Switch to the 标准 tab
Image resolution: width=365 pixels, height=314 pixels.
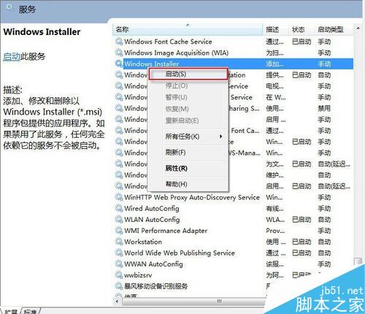31,312
